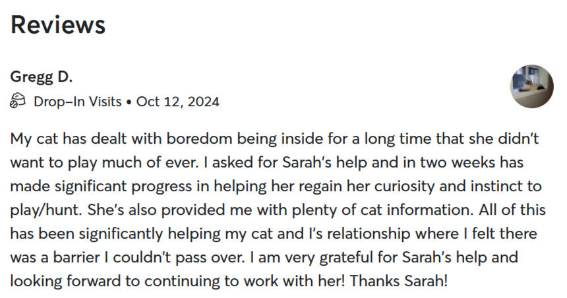Click the reviewer name Gregg D.

click(42, 76)
